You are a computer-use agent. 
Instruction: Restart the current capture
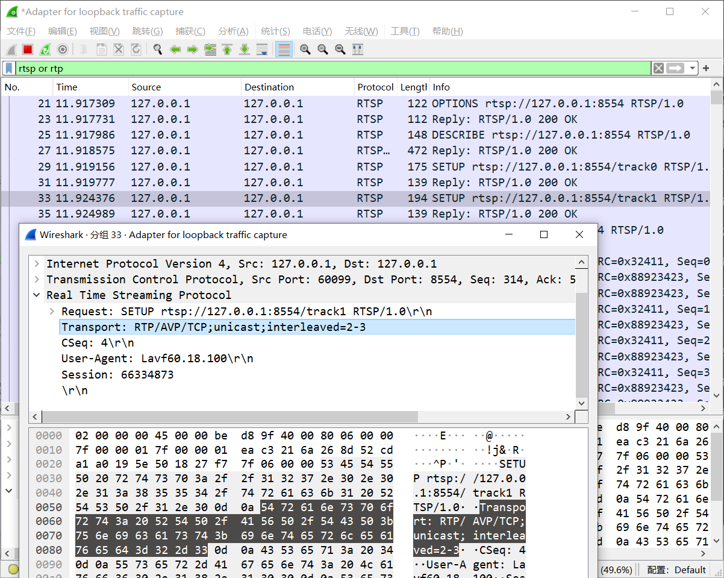(x=45, y=49)
